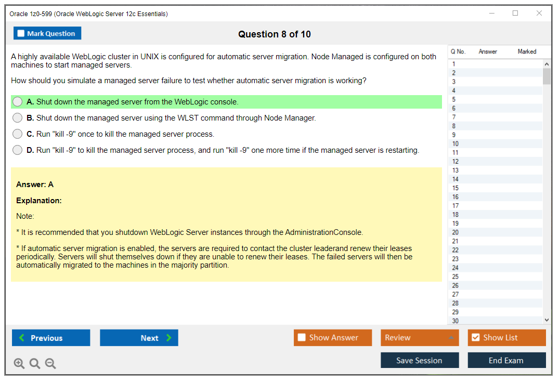
Task: Click the scrollbar up arrow on question list
Action: (x=547, y=63)
